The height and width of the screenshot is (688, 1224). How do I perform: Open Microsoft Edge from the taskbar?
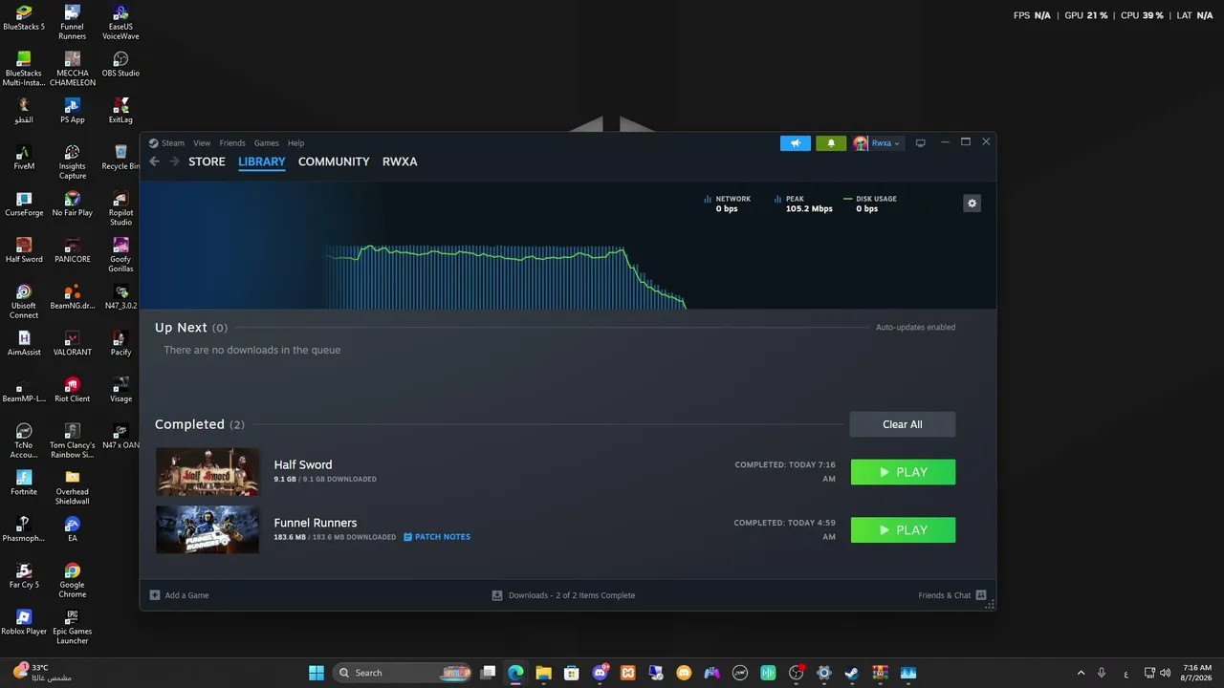pos(515,673)
